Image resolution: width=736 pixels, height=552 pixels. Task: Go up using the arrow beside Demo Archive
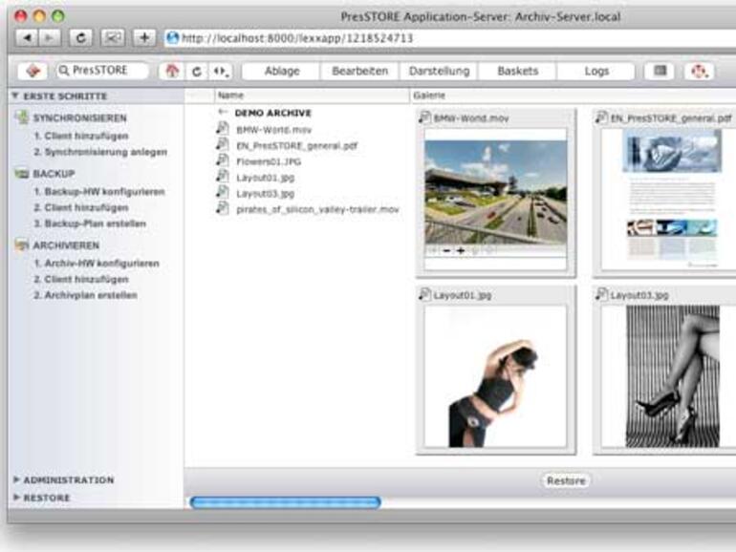[223, 112]
